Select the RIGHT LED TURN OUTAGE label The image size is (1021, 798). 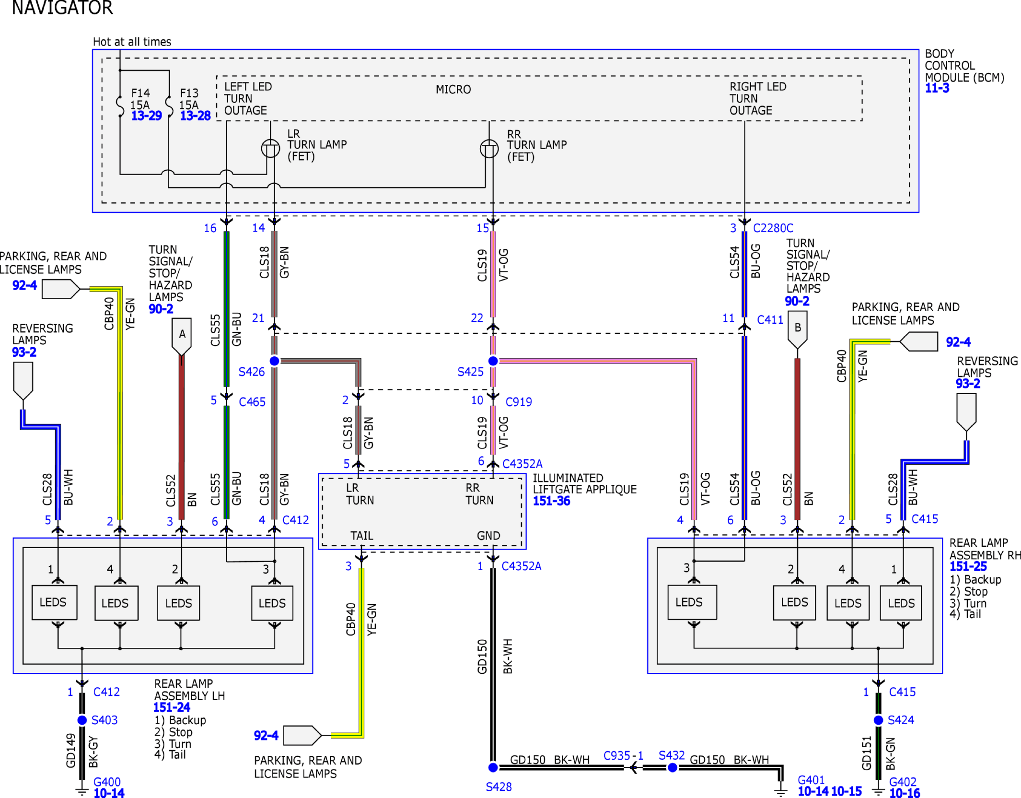click(758, 98)
